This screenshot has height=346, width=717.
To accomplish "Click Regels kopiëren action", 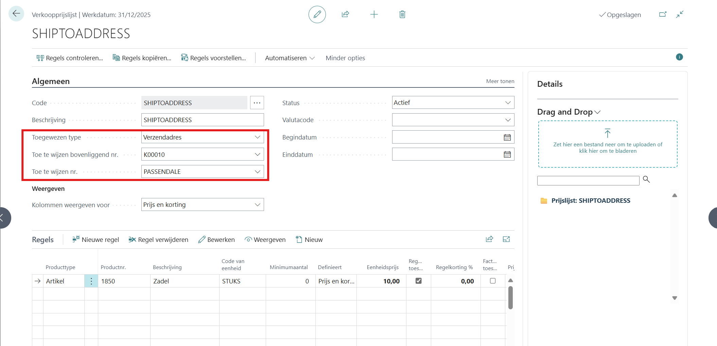I will (x=142, y=58).
